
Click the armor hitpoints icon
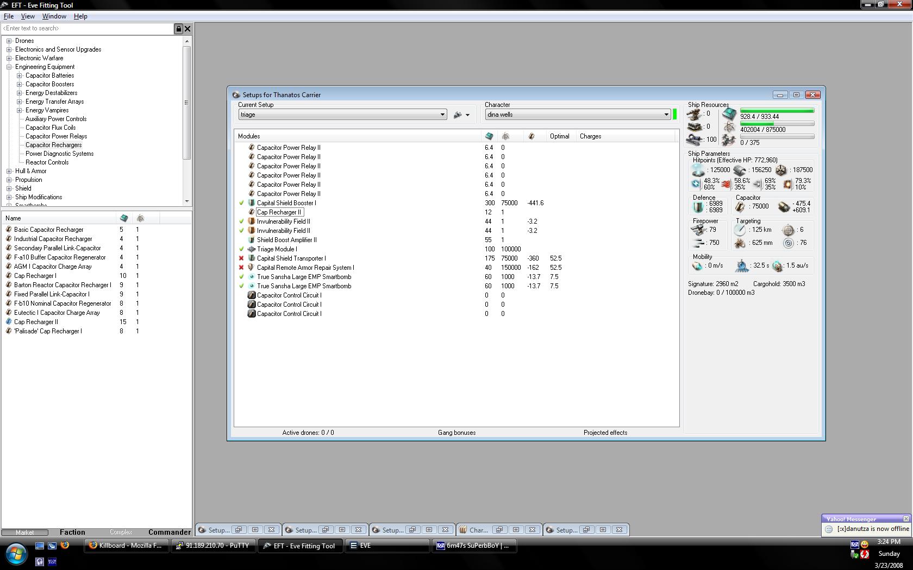tap(739, 170)
